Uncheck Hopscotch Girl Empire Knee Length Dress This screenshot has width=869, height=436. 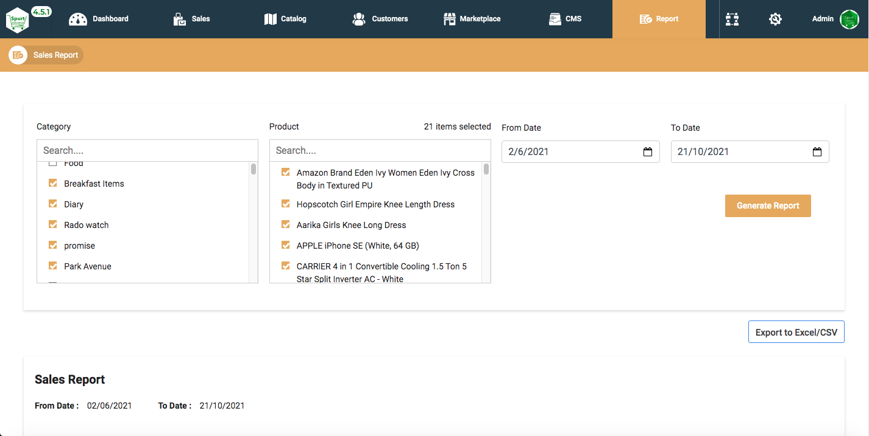click(286, 204)
